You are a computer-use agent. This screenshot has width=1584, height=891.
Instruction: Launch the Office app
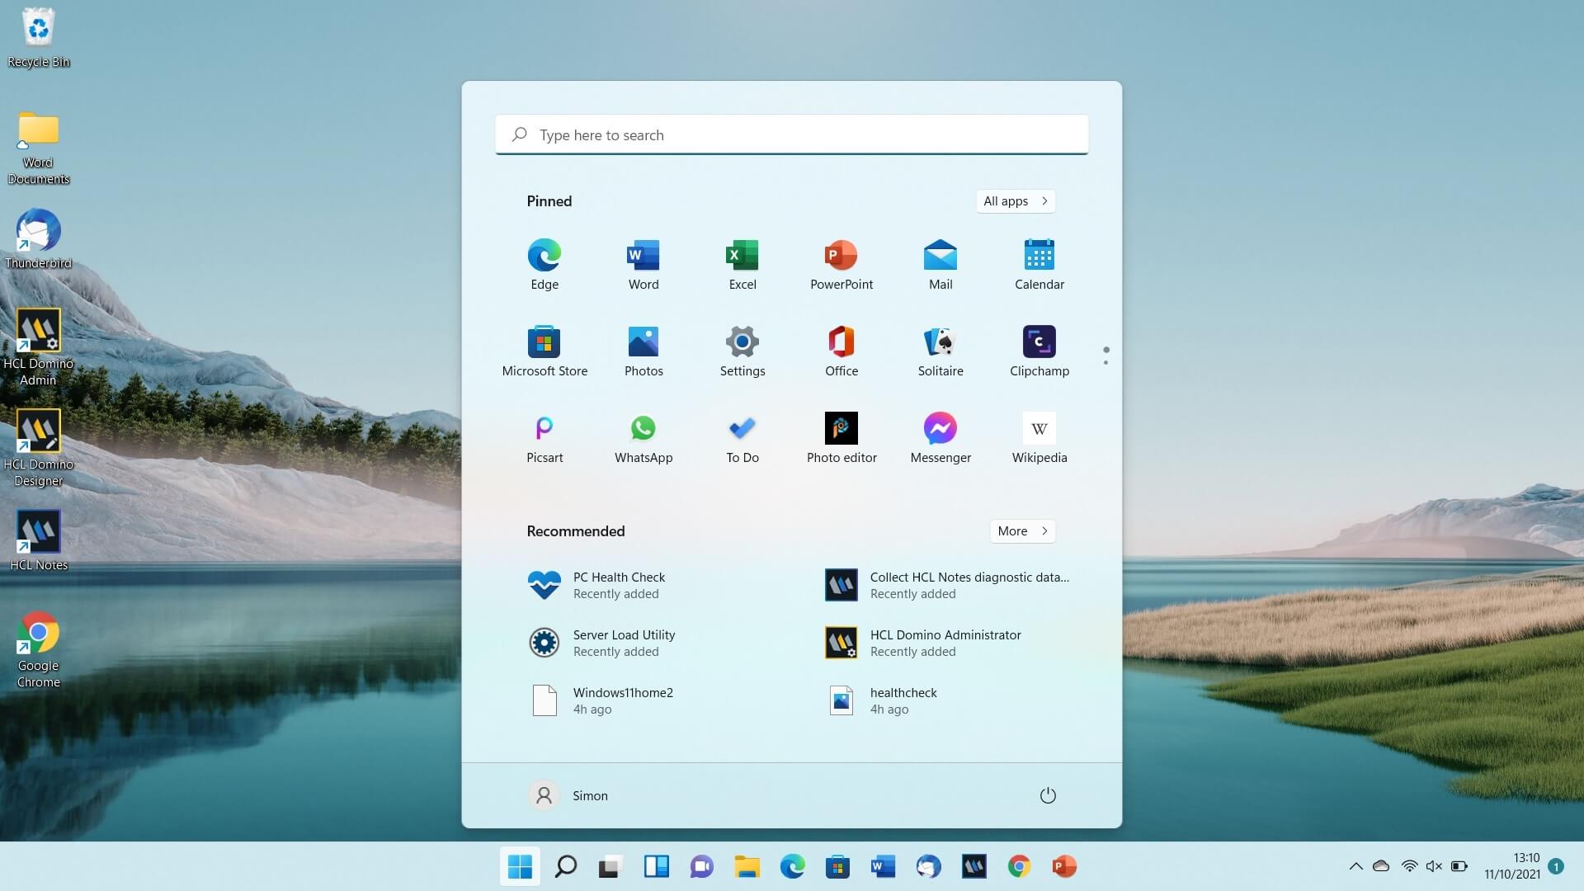click(841, 351)
